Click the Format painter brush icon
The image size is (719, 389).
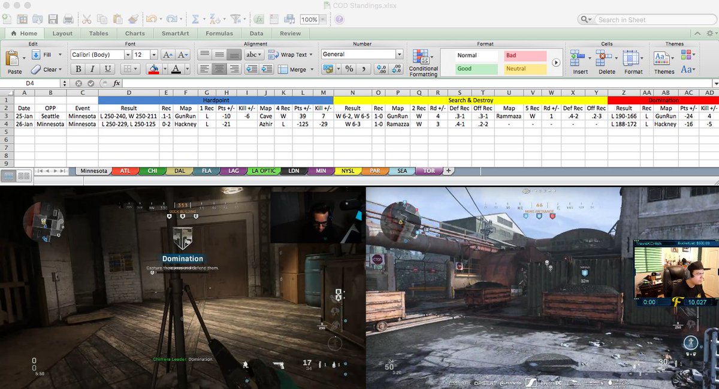pos(133,19)
